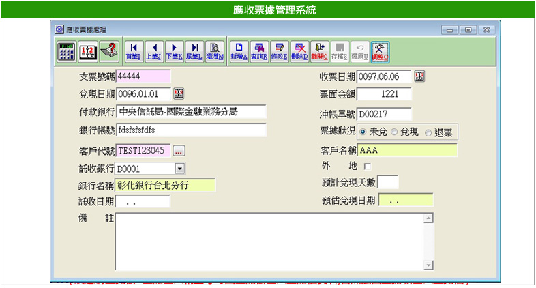The width and height of the screenshot is (536, 288).
Task: Open date picker beside 兌現日期
Action: pos(179,93)
